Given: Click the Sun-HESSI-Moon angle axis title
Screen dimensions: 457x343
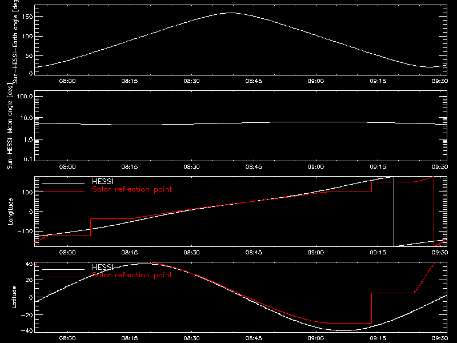Looking at the screenshot, I should pos(10,126).
